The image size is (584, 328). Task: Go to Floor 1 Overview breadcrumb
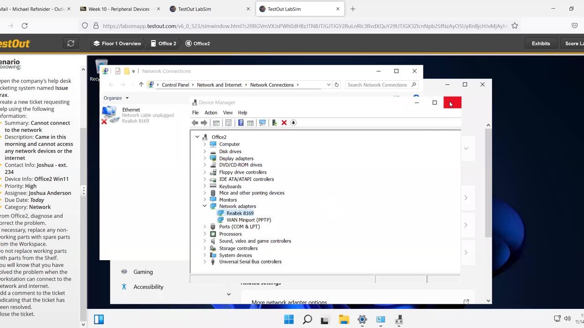[117, 43]
